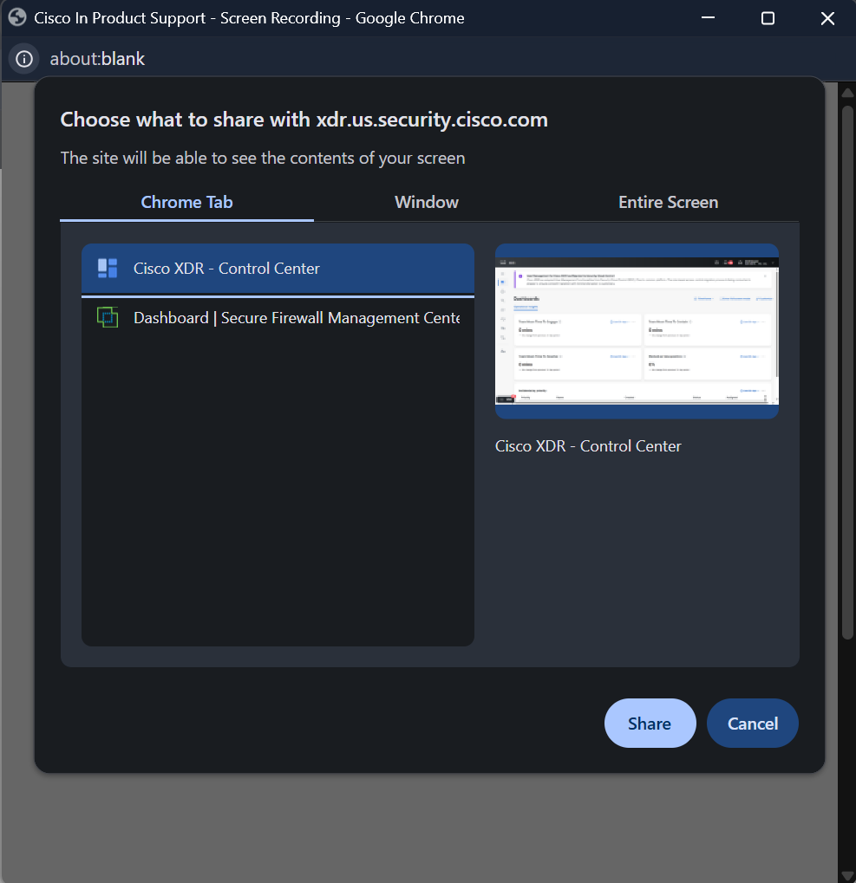
Task: Switch to the Chrome Tab sharing option
Action: (x=186, y=202)
